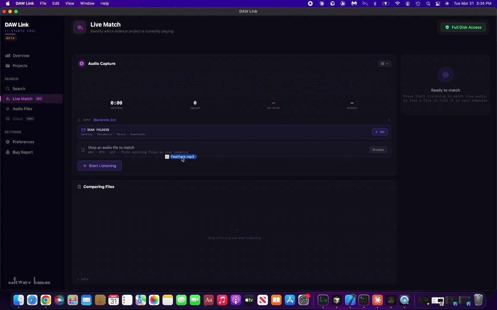
Task: Click the Browse button to pick a file
Action: (378, 149)
